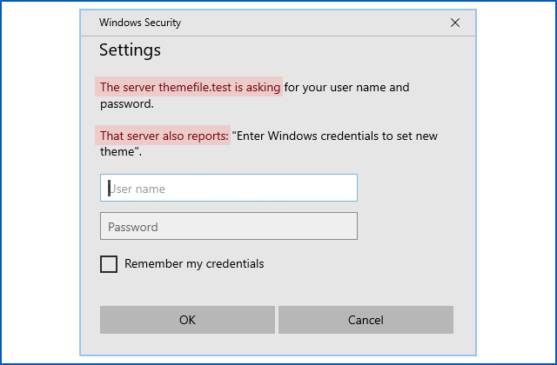
Task: Focus the User name input field
Action: point(228,188)
